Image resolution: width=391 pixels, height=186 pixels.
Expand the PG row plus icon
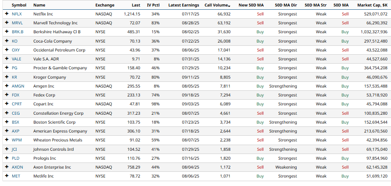(7, 68)
